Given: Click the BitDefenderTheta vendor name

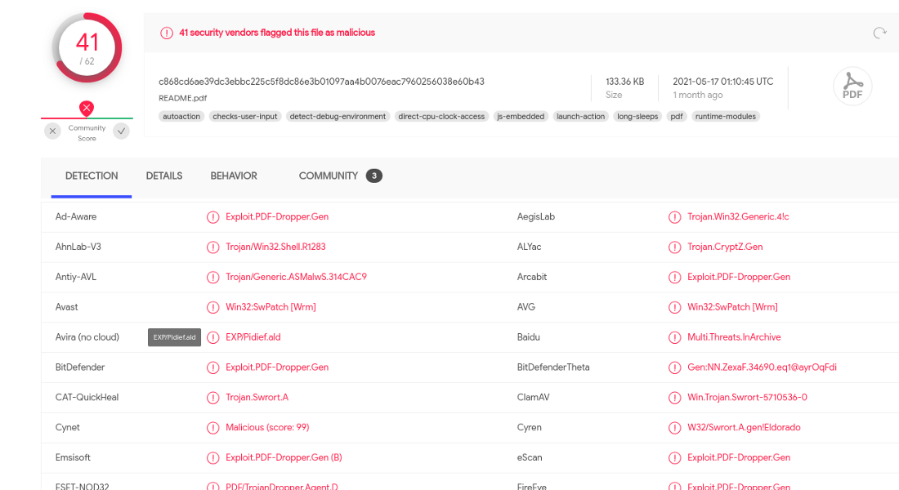Looking at the screenshot, I should coord(553,367).
